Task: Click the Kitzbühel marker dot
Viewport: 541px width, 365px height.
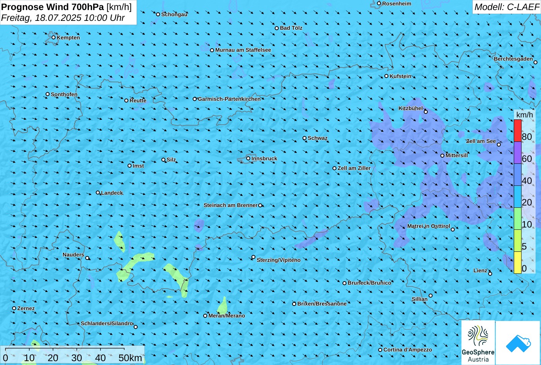Action: point(426,112)
